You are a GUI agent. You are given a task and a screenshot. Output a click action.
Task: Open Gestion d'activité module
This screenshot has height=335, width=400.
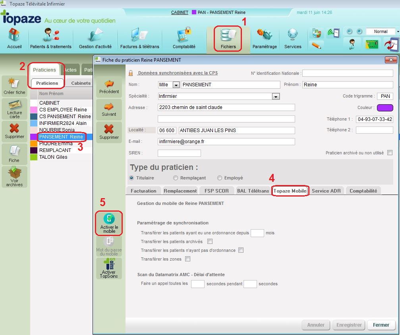(x=95, y=38)
